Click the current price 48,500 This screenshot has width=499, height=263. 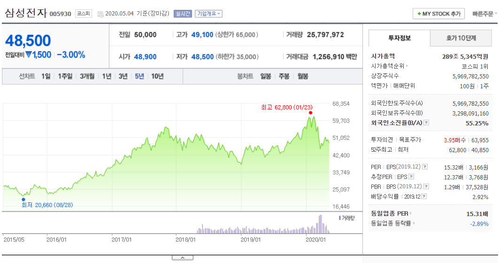pyautogui.click(x=28, y=41)
